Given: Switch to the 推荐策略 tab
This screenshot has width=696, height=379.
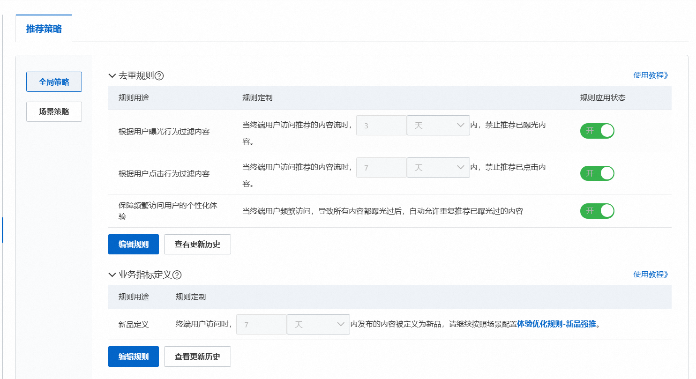Looking at the screenshot, I should pyautogui.click(x=44, y=29).
